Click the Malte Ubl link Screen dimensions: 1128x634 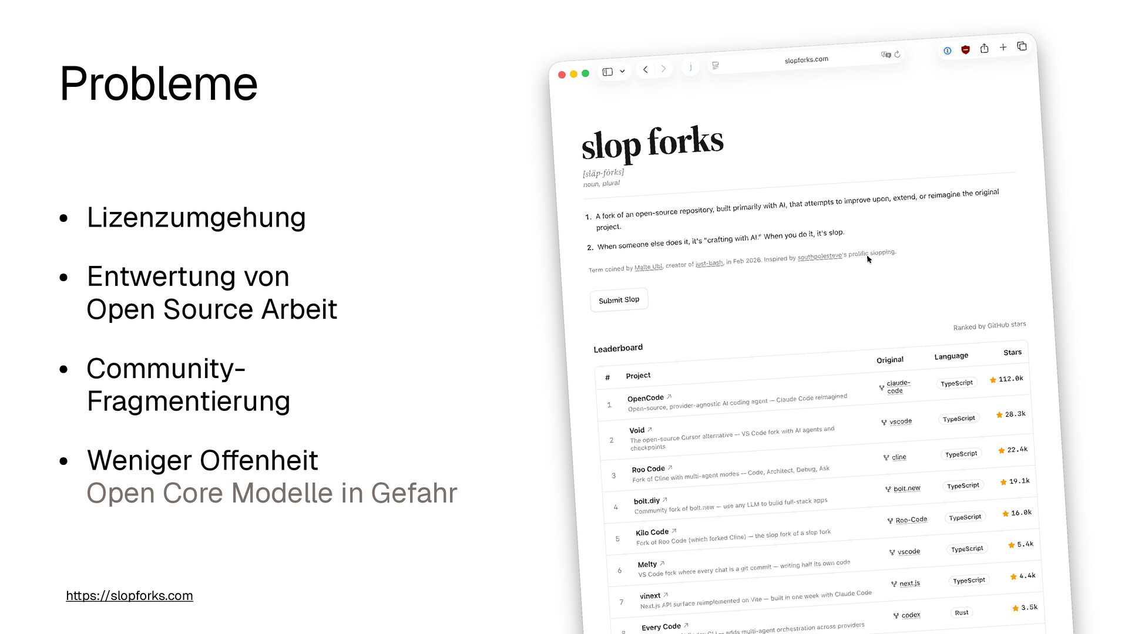point(647,267)
